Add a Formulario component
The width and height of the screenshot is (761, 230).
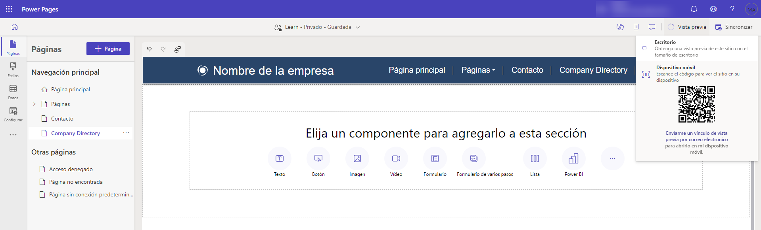(435, 158)
